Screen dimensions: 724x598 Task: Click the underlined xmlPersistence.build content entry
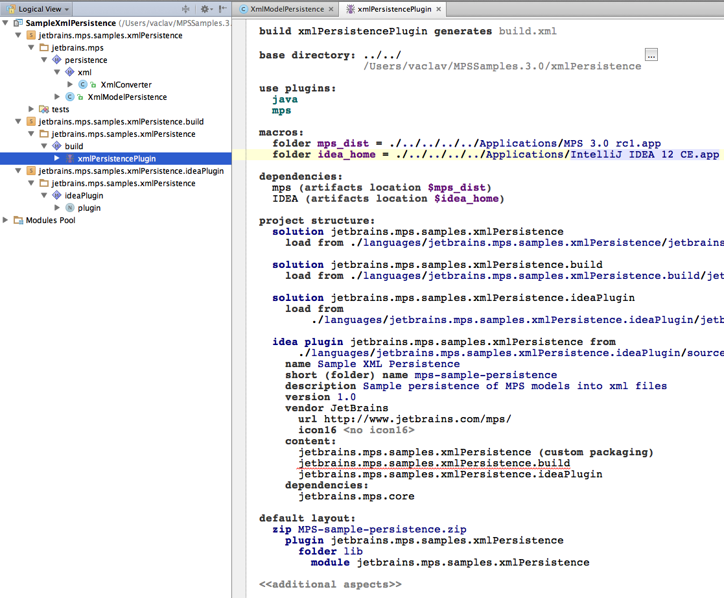coord(434,464)
